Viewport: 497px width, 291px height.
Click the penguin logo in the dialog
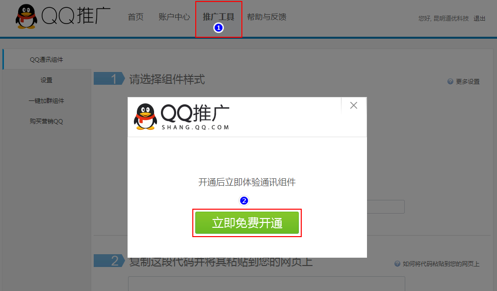pos(146,117)
